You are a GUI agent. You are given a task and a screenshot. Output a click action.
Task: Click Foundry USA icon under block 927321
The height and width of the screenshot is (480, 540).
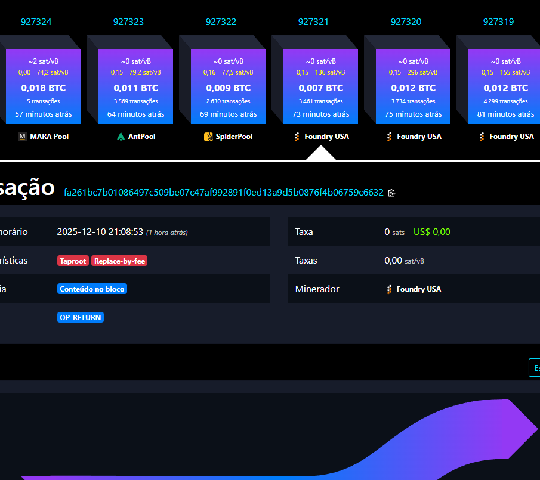click(297, 137)
